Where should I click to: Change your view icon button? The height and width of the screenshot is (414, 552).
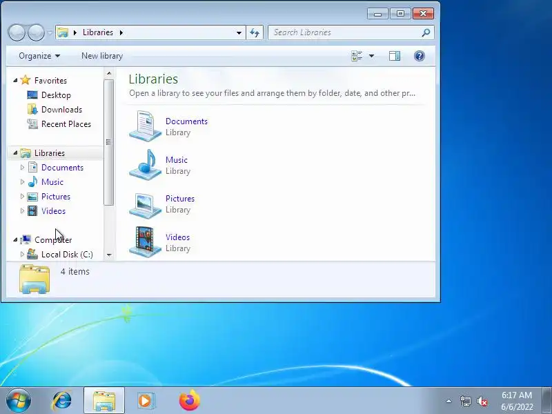[357, 56]
